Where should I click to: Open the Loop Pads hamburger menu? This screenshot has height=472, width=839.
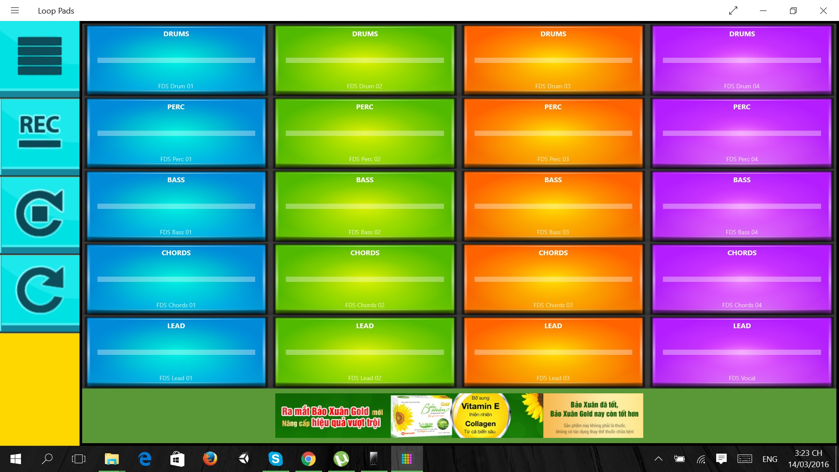[14, 10]
